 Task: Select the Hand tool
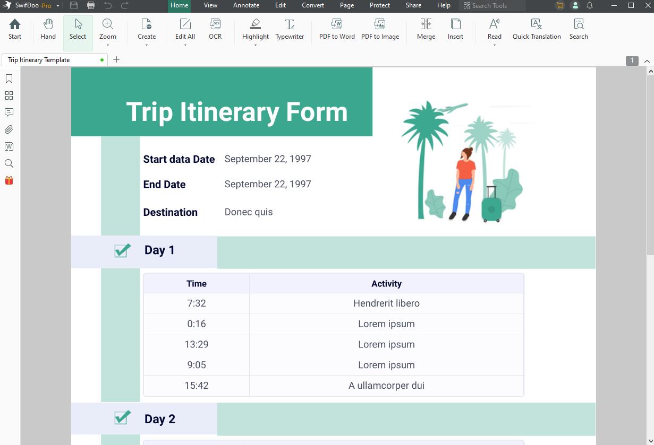pyautogui.click(x=48, y=30)
